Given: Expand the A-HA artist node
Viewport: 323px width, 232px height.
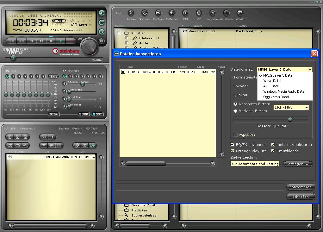Looking at the screenshot, I should coord(127,43).
